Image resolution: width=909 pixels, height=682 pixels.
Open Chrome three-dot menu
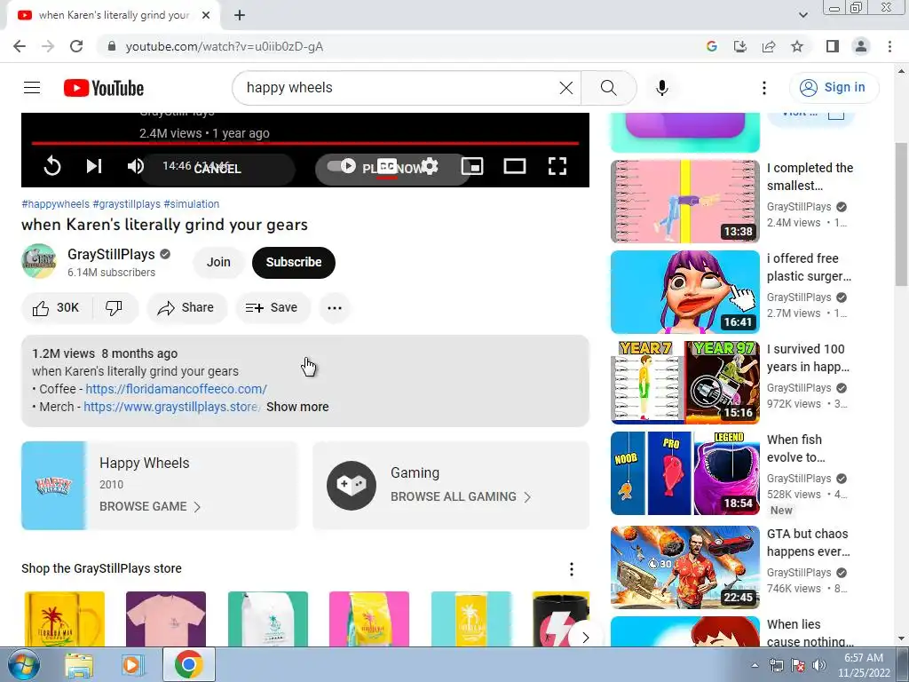coord(889,46)
